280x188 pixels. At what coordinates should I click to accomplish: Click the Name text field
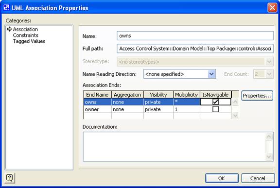[195, 35]
